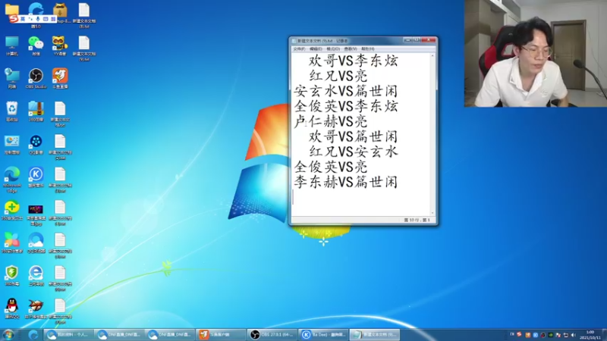Viewport: 607px width, 341px height.
Task: Click the pinned browser icon next to Start
Action: click(33, 335)
